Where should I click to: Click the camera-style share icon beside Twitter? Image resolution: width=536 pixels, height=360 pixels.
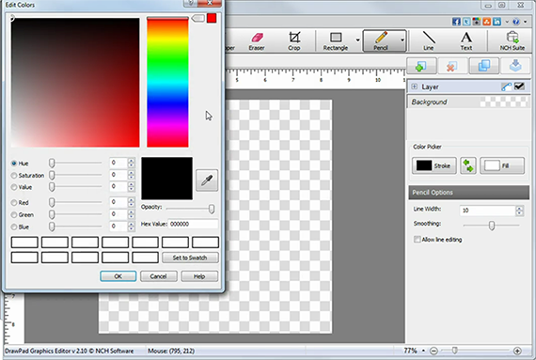click(476, 22)
